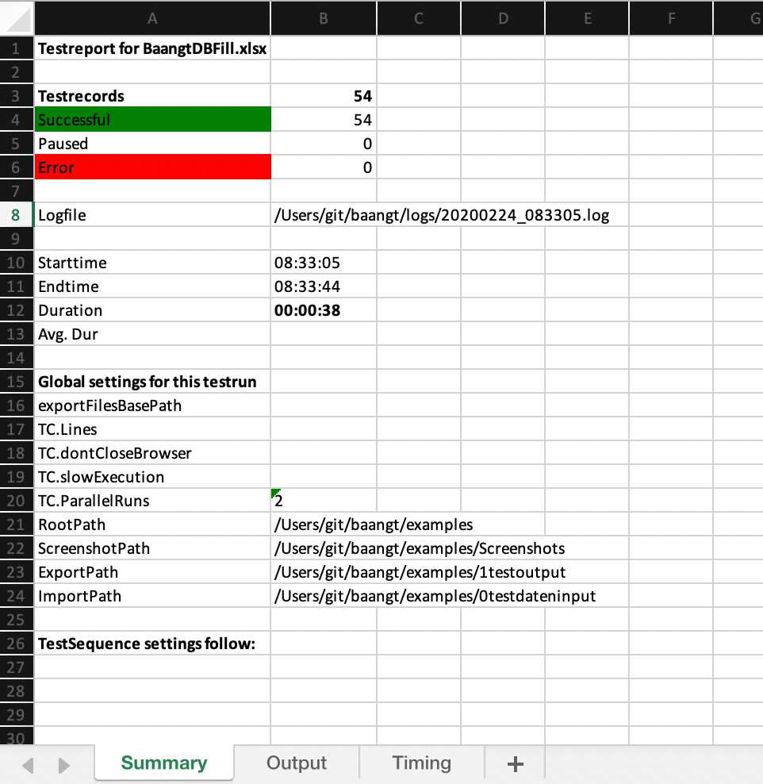The width and height of the screenshot is (763, 784).
Task: Select row 20 header
Action: tap(16, 501)
